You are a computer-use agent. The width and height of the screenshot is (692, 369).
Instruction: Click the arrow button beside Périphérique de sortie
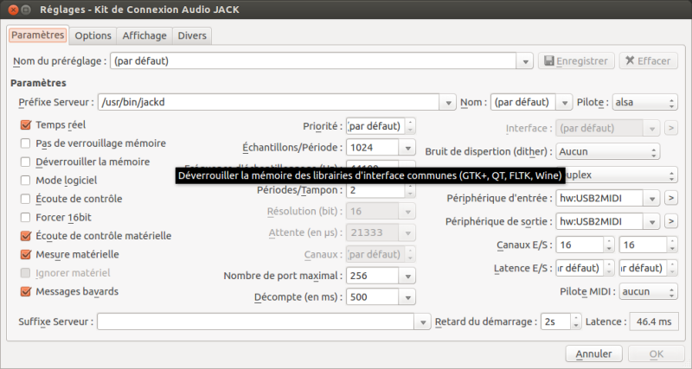(x=671, y=221)
